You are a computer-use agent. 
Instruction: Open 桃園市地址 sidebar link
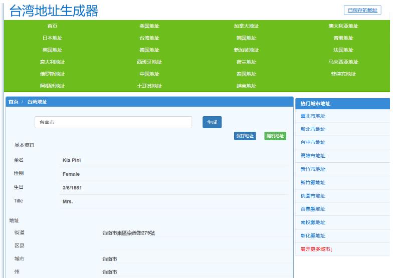[x=313, y=196]
